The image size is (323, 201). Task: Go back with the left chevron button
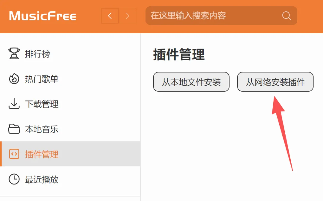tap(110, 16)
